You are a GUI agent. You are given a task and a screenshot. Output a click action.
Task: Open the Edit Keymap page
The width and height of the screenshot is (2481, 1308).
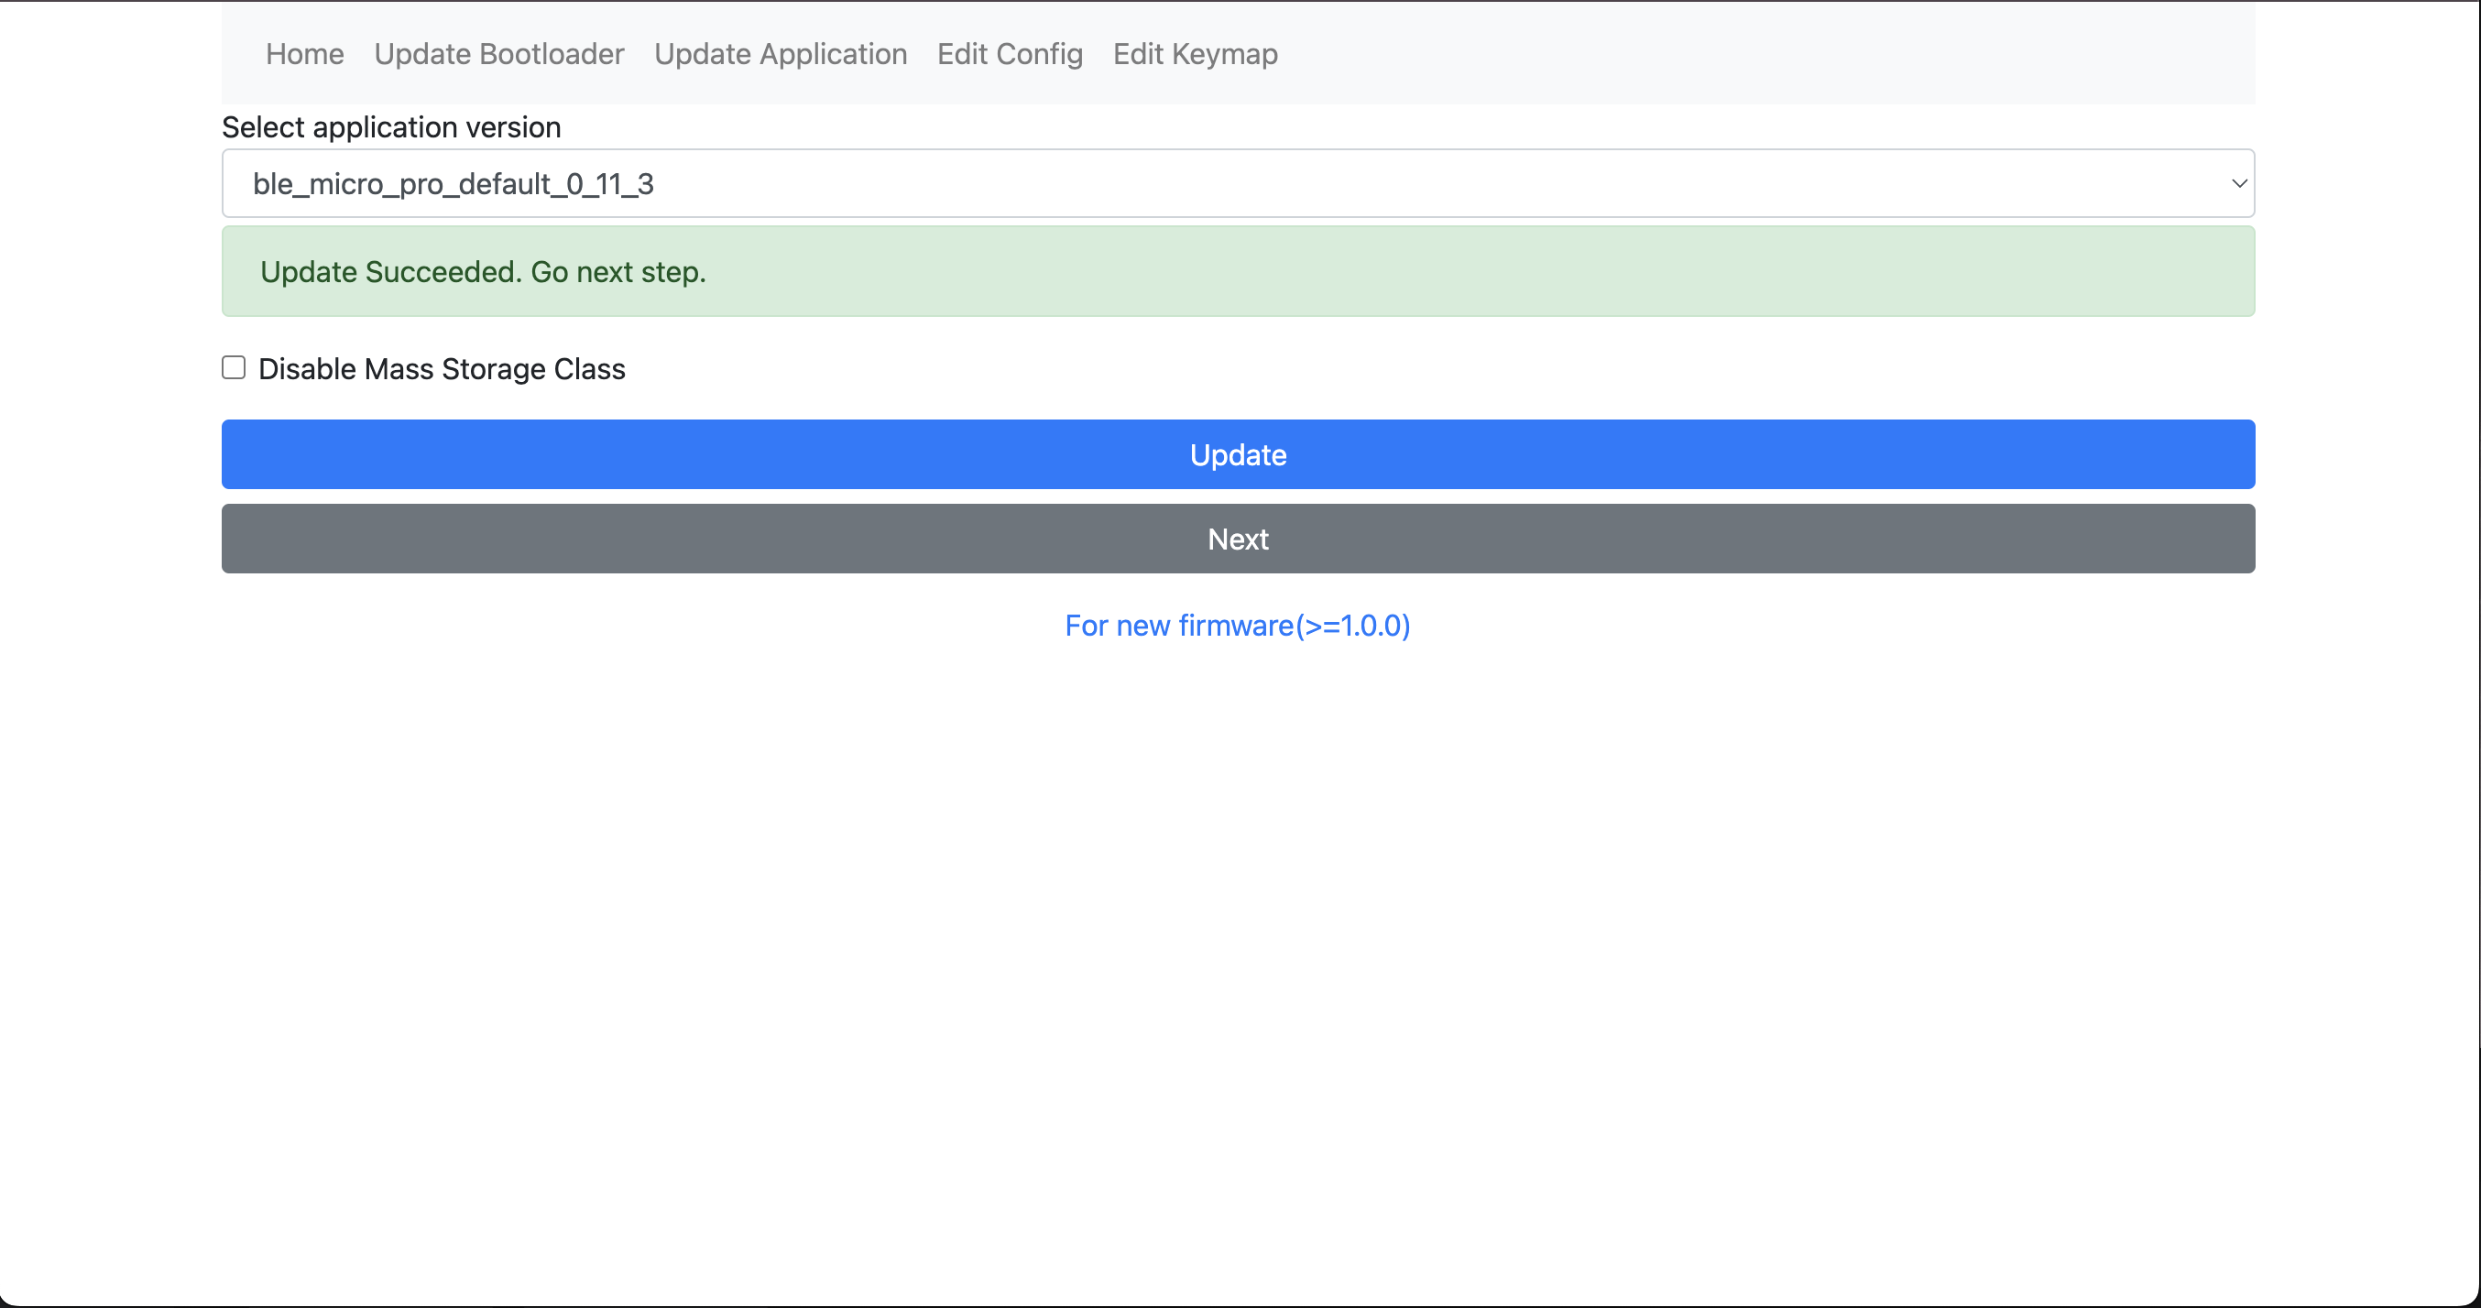pyautogui.click(x=1195, y=54)
